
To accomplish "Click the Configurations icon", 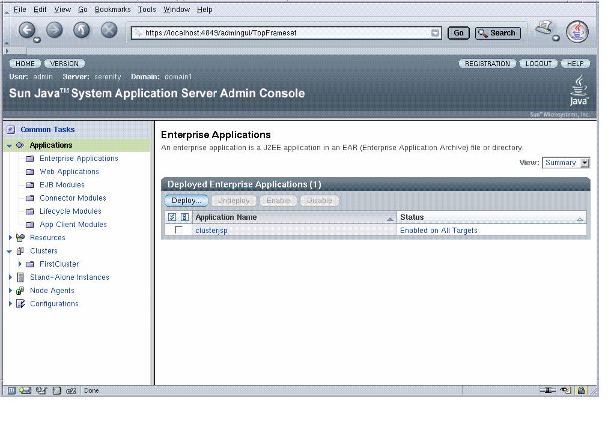I will pos(20,304).
